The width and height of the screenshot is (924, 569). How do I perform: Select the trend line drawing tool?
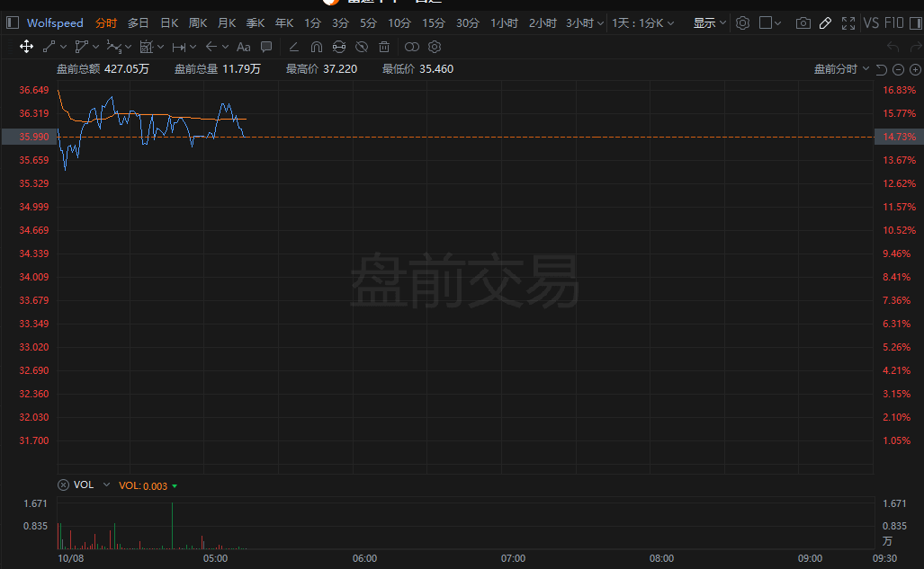(49, 47)
